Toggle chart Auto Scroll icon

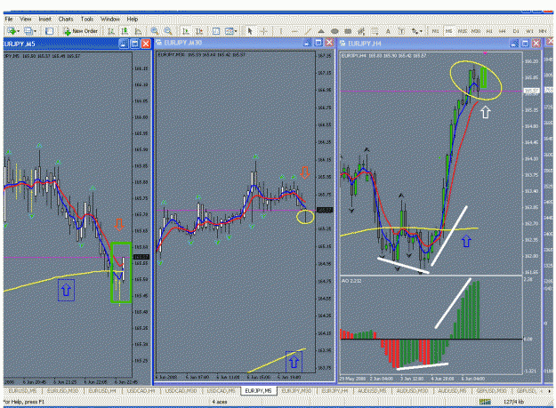[185, 31]
